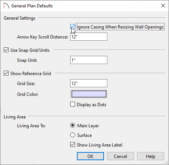169x165 pixels.
Task: Toggle the Show Reference Grid checkbox
Action: pos(6,73)
